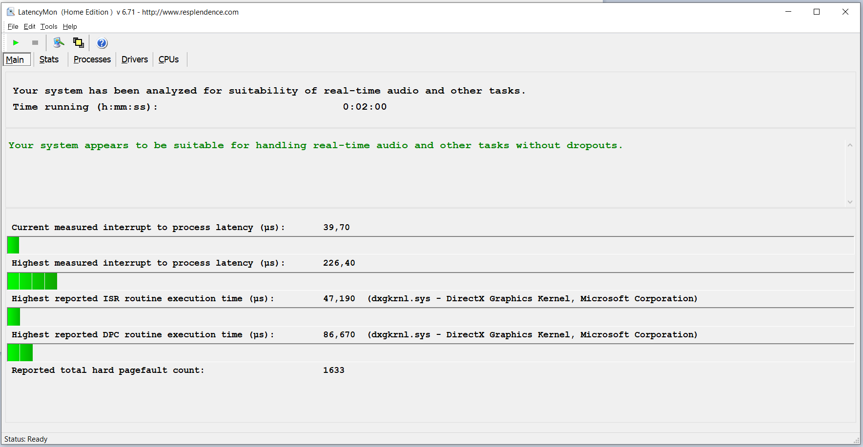Click the copy report windows icon
The height and width of the screenshot is (447, 863).
point(79,43)
